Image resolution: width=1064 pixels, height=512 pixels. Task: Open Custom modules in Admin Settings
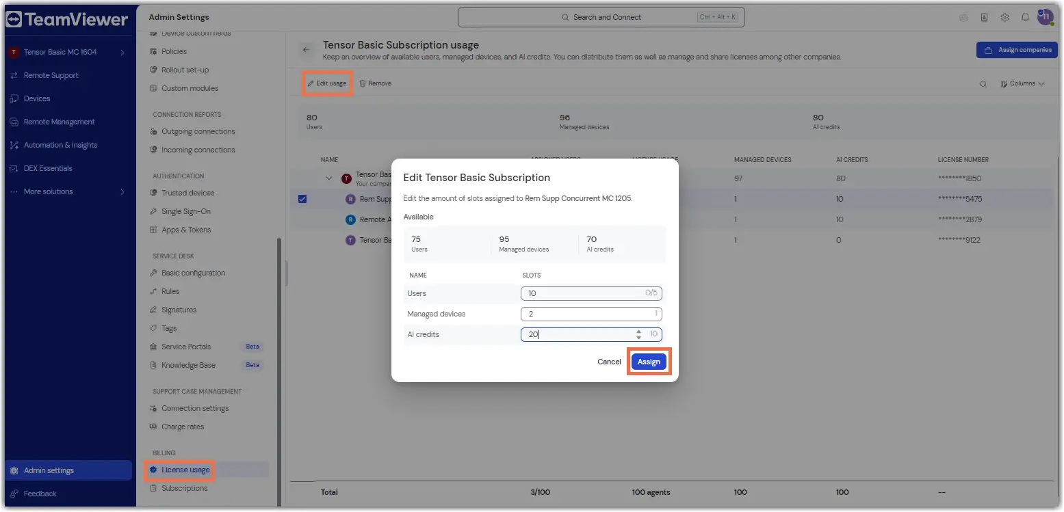(190, 88)
